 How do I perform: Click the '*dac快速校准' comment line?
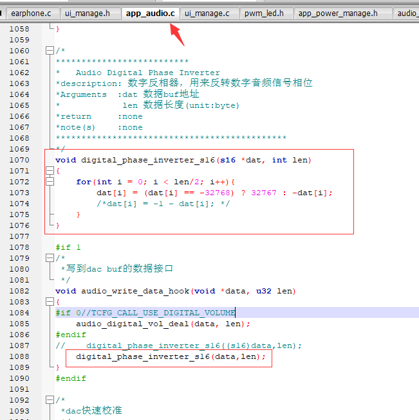(x=91, y=410)
